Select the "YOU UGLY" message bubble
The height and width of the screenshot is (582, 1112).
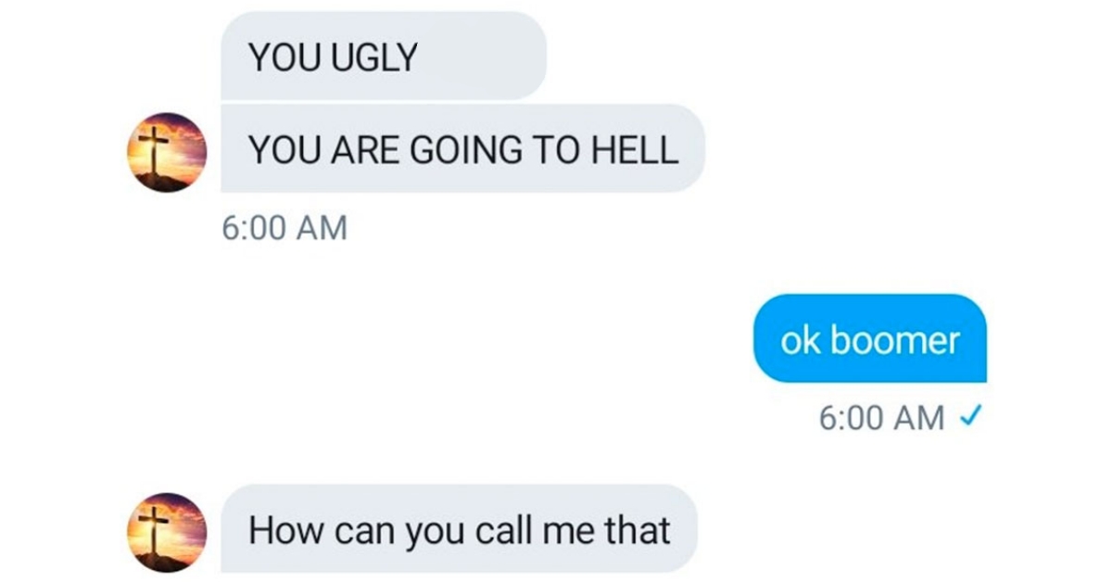[384, 56]
